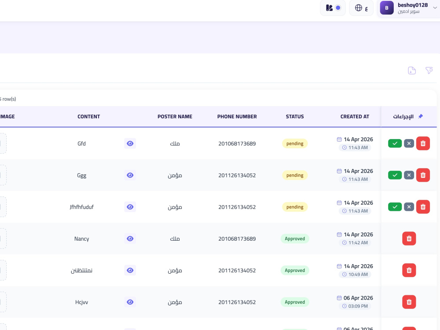Click the الإجراءات actions column header

[x=403, y=117]
